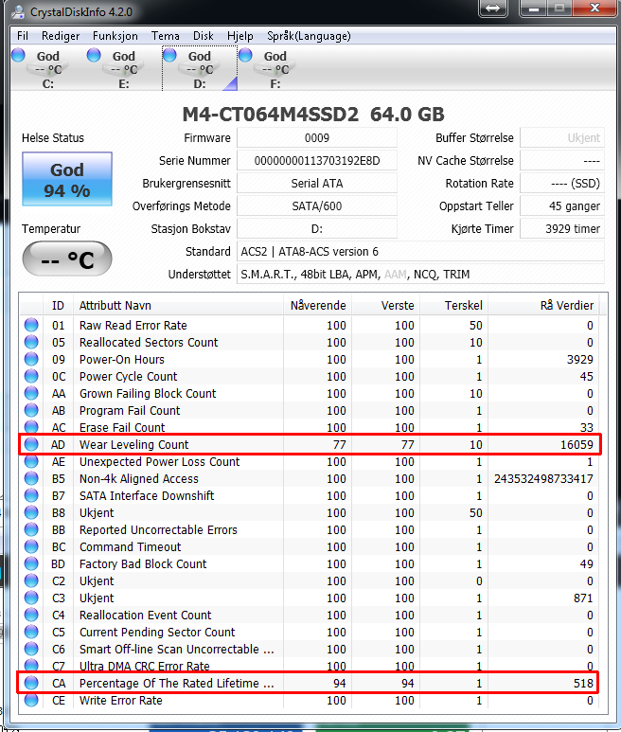Screen dimensions: 621x732
Task: Click the Oppstart Teller 45 ganger field
Action: click(x=562, y=205)
